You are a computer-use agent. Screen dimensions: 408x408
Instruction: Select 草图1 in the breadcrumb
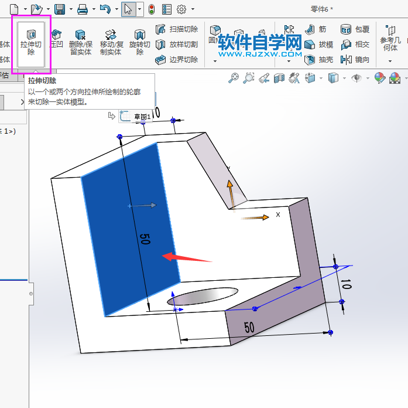pos(136,116)
